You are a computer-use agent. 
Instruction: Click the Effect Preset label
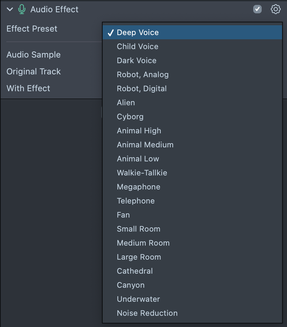coord(32,29)
